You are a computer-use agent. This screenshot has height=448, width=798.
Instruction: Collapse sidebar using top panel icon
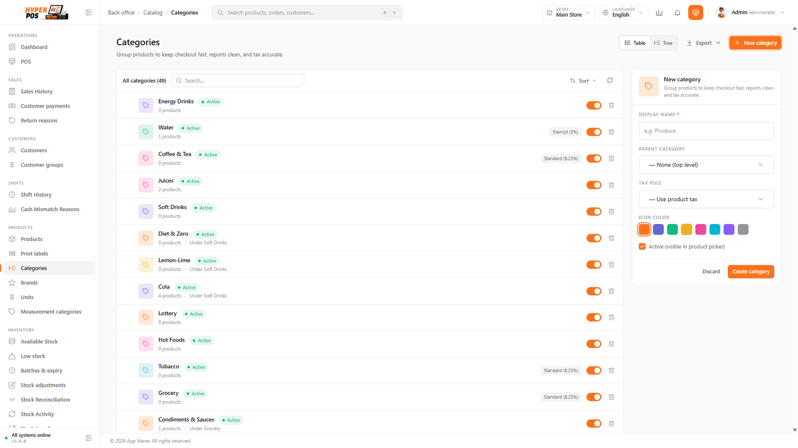click(x=88, y=12)
